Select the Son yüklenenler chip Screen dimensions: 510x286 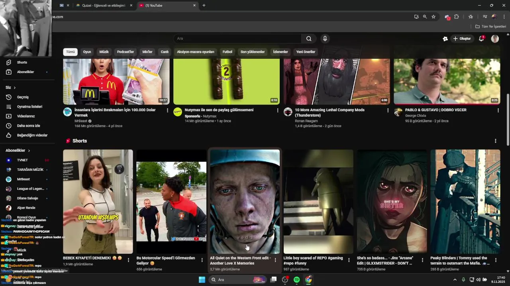(x=253, y=52)
